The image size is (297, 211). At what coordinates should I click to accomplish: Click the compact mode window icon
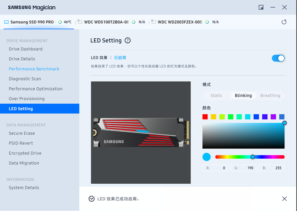coord(261,7)
